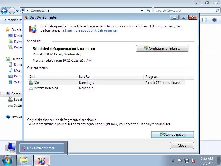Image resolution: width=221 pixels, height=166 pixels.
Task: Click the C: drive icon in the list
Action: point(31,82)
